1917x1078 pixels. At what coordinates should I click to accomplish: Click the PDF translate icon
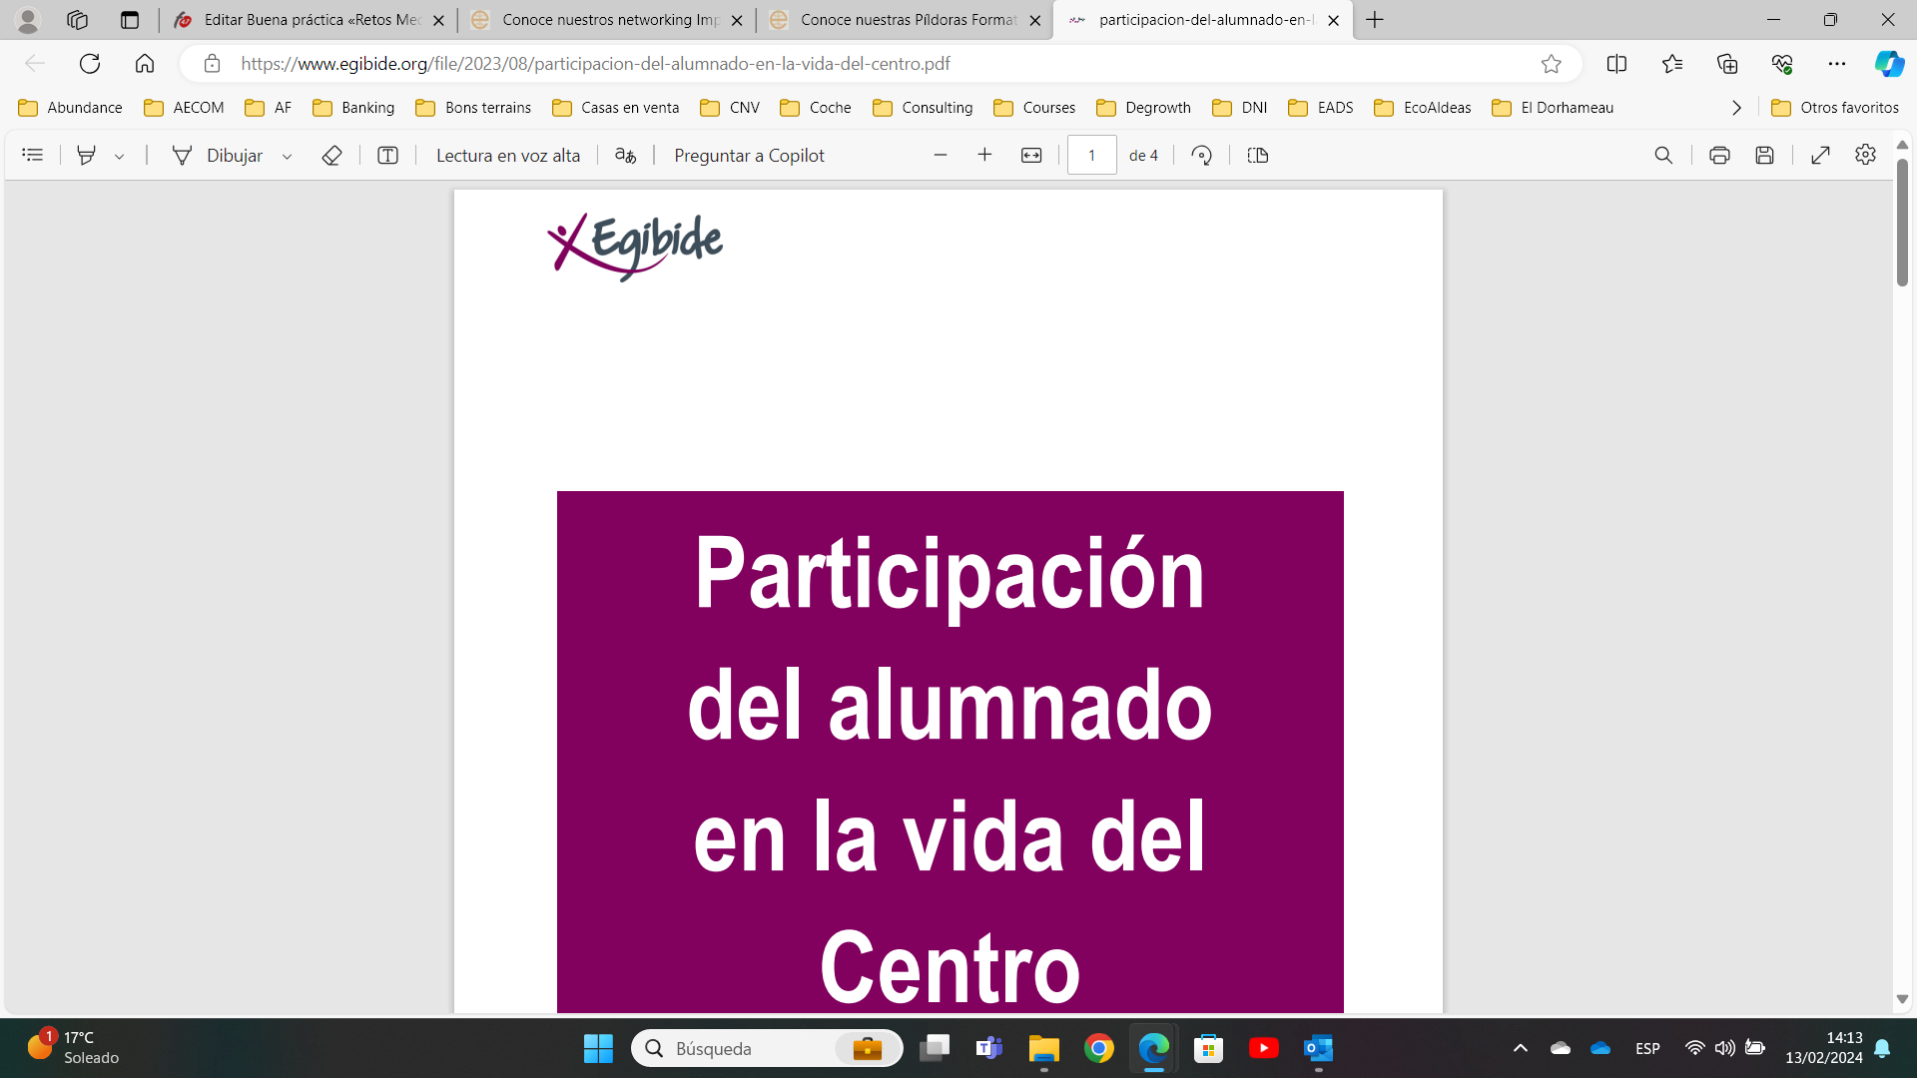(625, 155)
